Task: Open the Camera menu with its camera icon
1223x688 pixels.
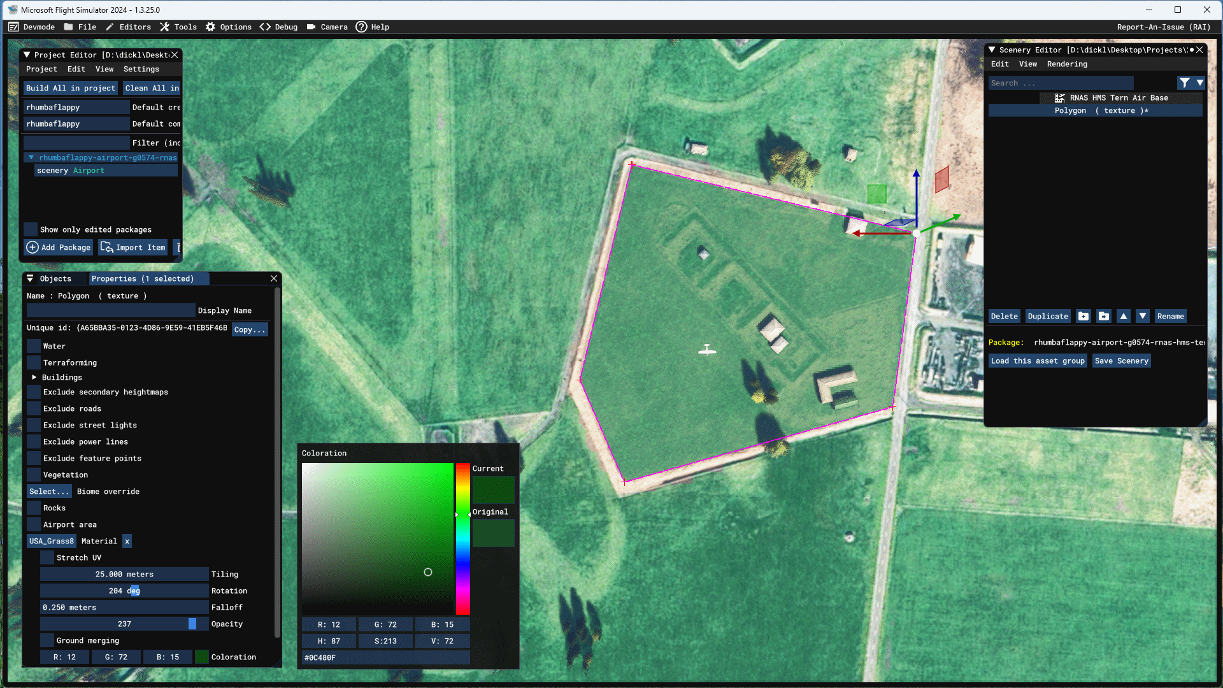Action: pos(310,27)
